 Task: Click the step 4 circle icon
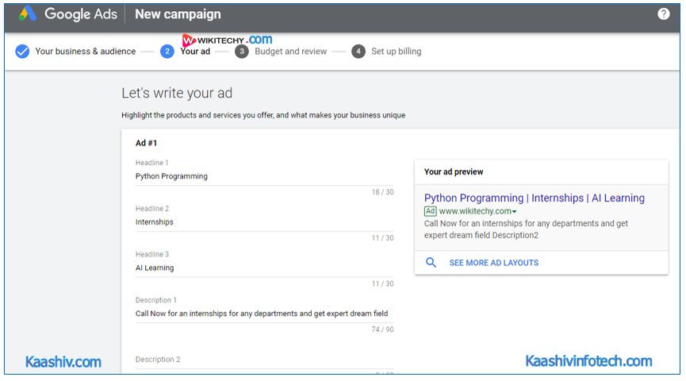click(358, 52)
